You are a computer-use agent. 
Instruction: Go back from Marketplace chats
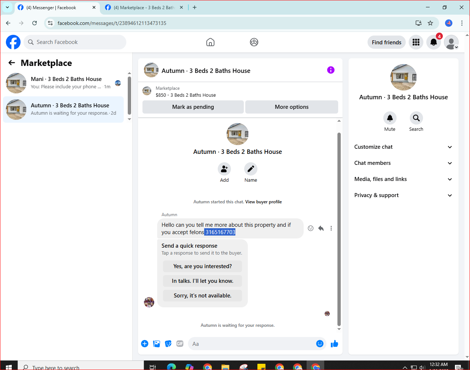(12, 63)
